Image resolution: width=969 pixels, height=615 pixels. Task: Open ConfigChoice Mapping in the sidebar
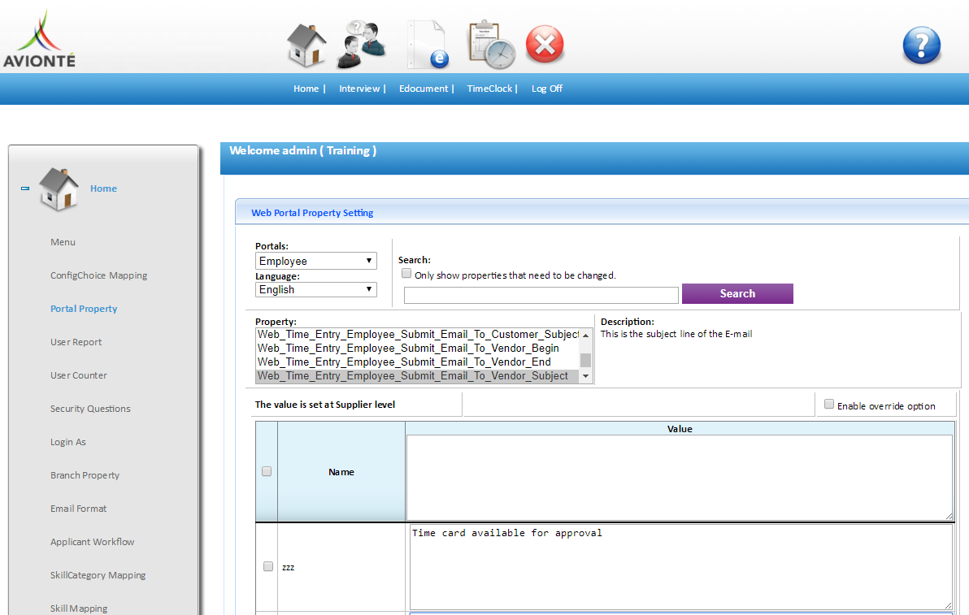click(99, 275)
